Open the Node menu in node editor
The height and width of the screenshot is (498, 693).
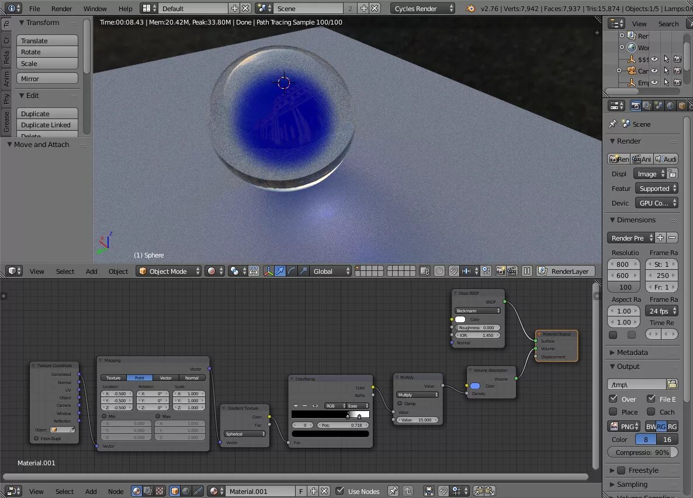click(115, 492)
